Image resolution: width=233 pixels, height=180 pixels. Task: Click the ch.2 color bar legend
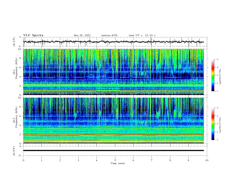click(213, 124)
